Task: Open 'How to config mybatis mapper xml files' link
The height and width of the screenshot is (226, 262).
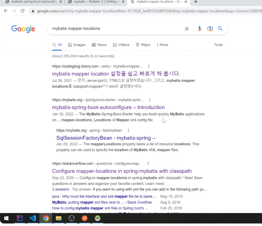Action: click(100, 208)
